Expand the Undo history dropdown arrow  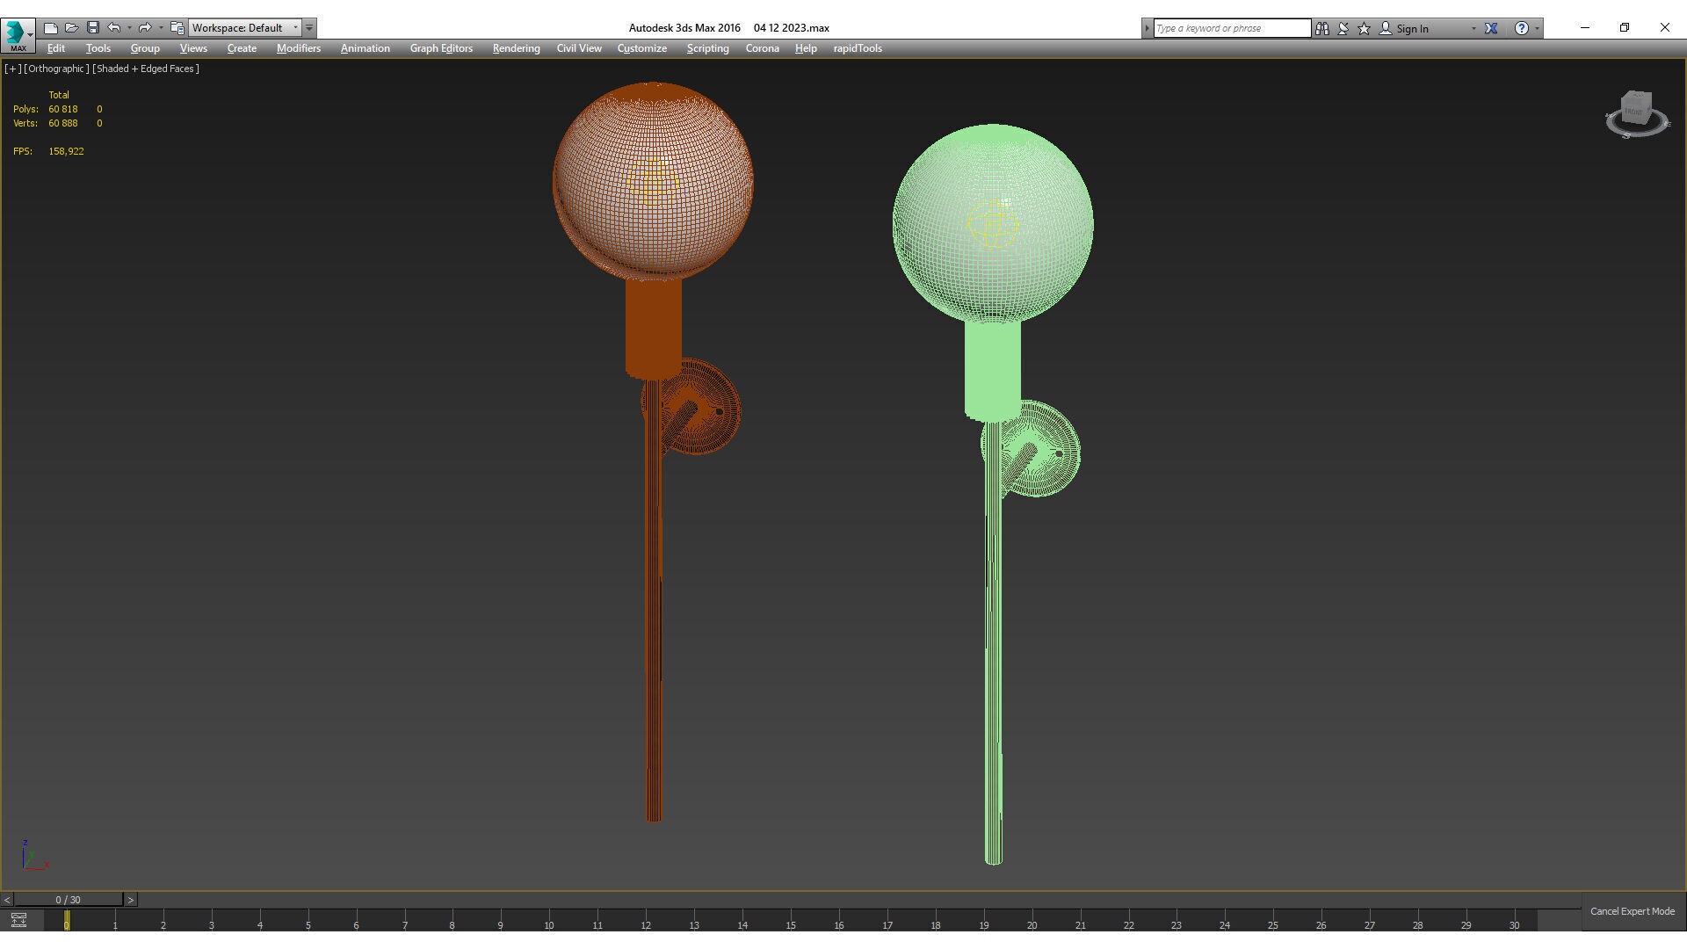[130, 28]
